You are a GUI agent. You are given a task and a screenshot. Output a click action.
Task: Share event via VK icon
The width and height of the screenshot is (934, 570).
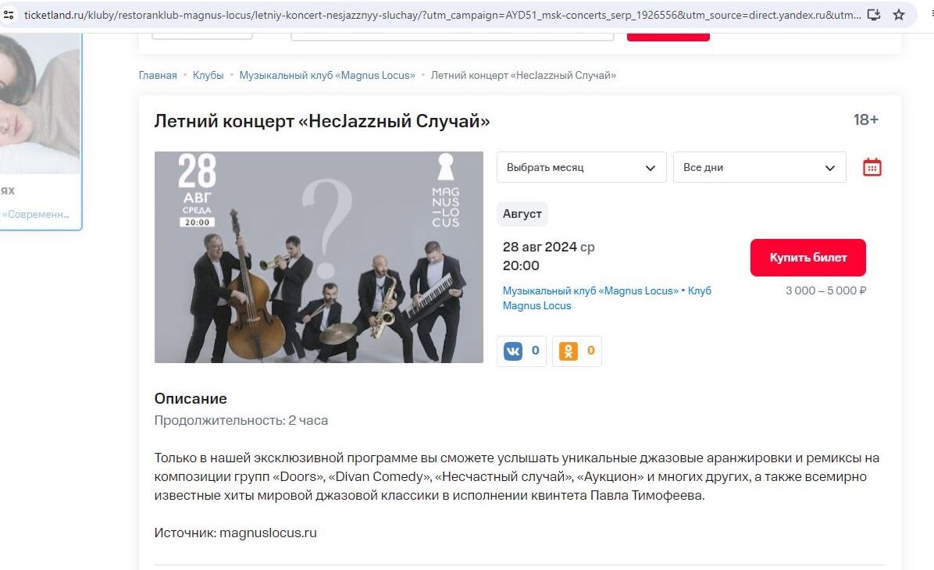521,351
